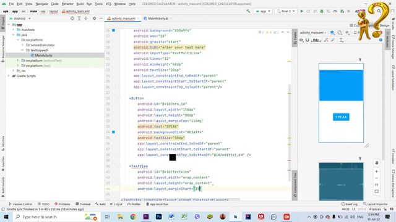Click guidelines icon in design toolbar
This screenshot has height=222, width=396.
point(341,40)
